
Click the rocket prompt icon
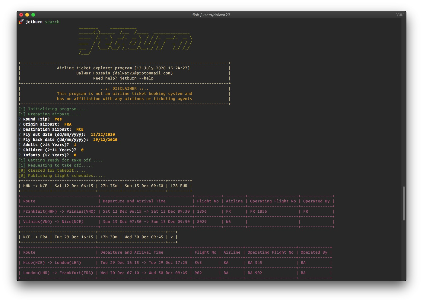pyautogui.click(x=21, y=22)
